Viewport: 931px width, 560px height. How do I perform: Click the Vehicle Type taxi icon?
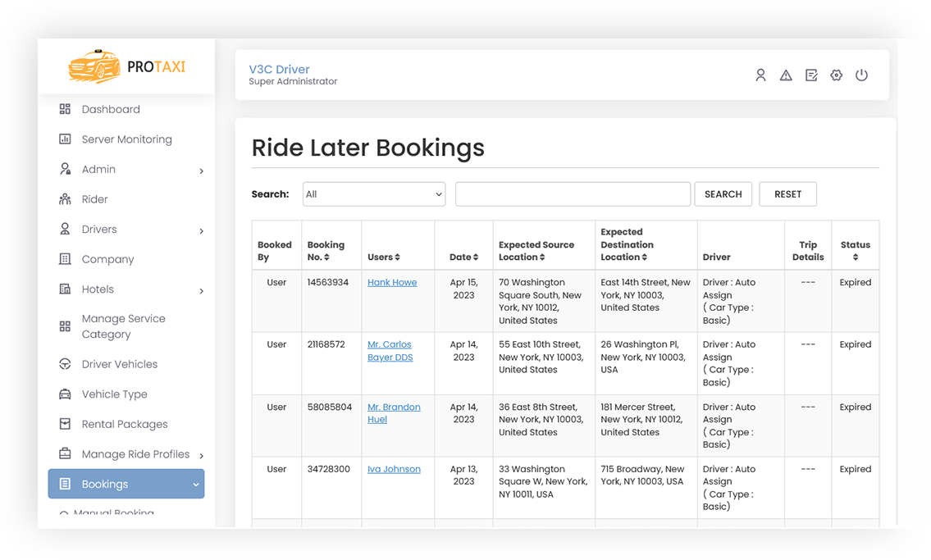point(66,394)
